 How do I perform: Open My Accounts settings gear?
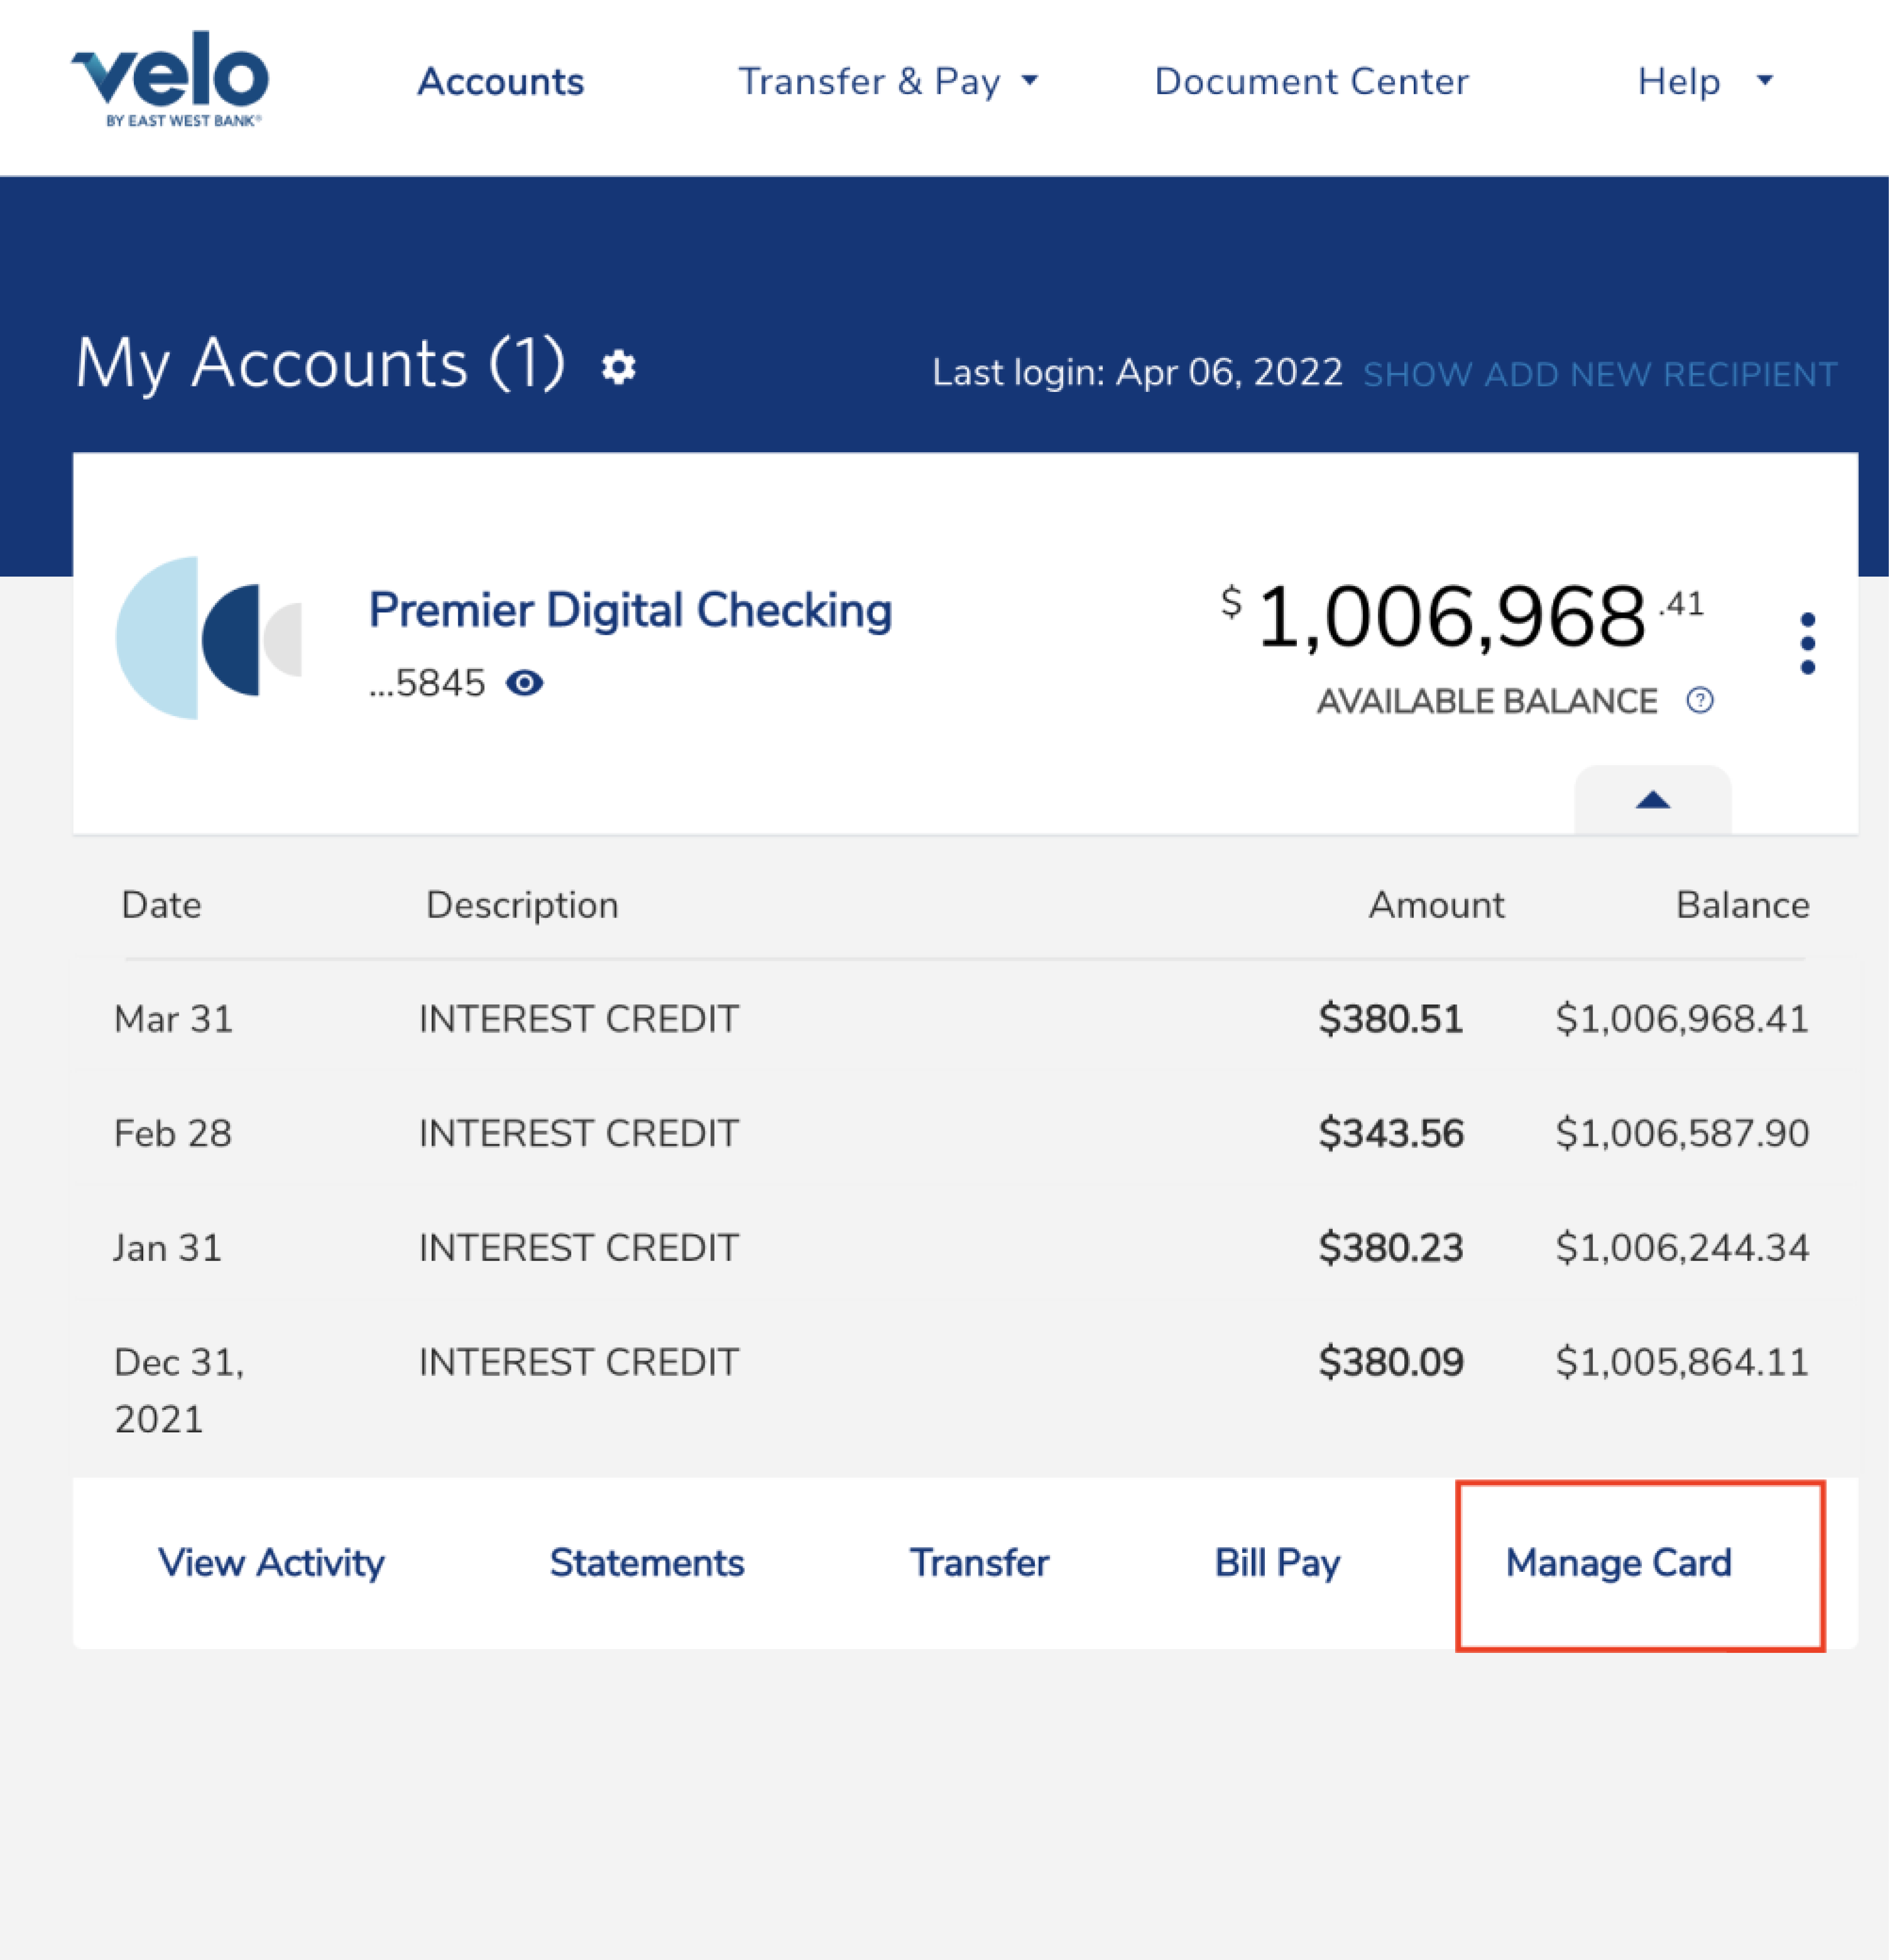tap(618, 367)
